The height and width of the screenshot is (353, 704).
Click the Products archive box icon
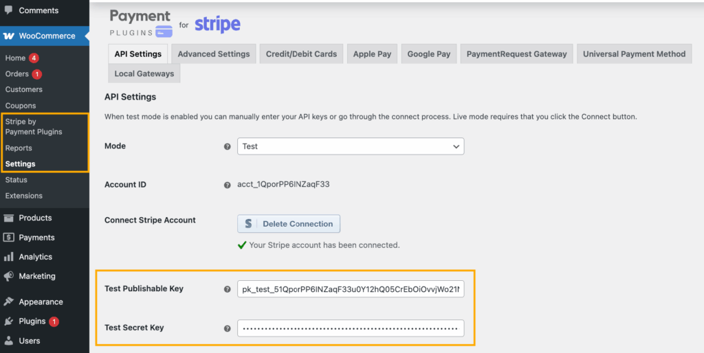(x=8, y=218)
